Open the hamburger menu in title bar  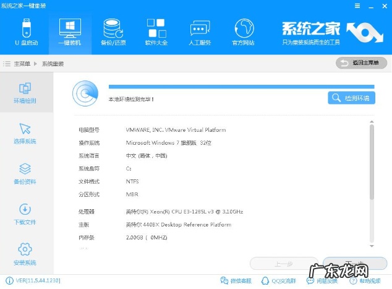tap(357, 6)
